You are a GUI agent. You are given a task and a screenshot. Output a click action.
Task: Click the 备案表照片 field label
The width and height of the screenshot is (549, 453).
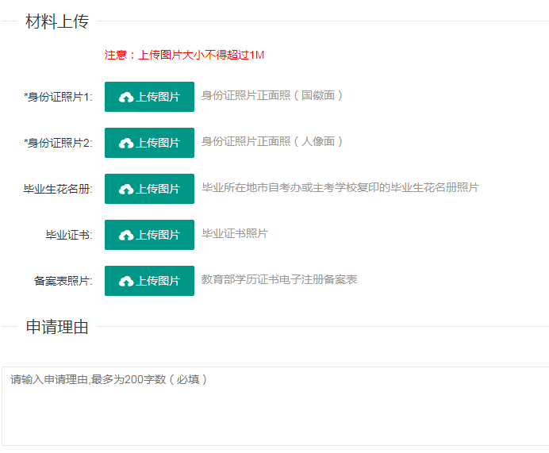click(63, 281)
